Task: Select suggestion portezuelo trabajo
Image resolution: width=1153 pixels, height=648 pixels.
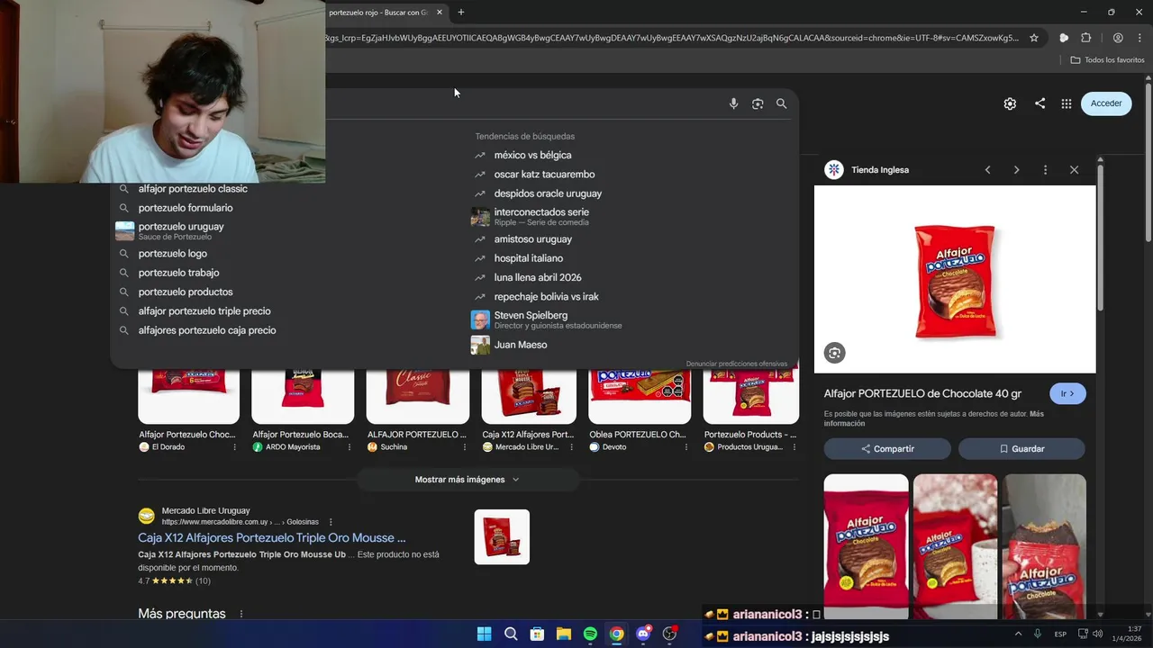Action: pyautogui.click(x=178, y=273)
